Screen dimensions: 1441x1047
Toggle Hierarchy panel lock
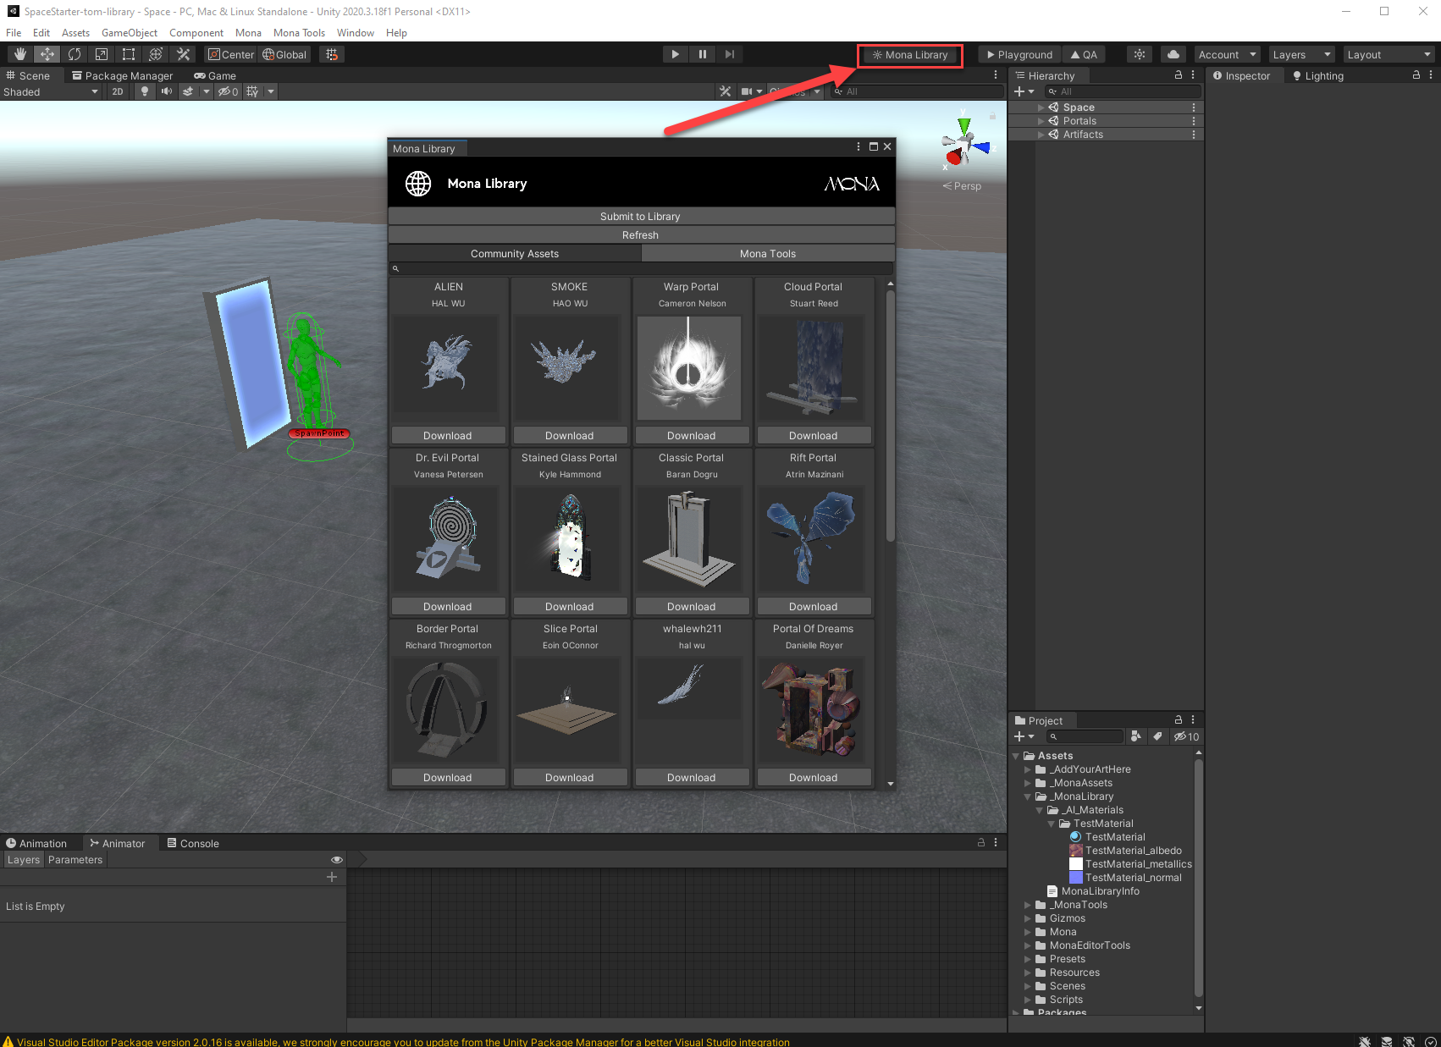(x=1178, y=75)
